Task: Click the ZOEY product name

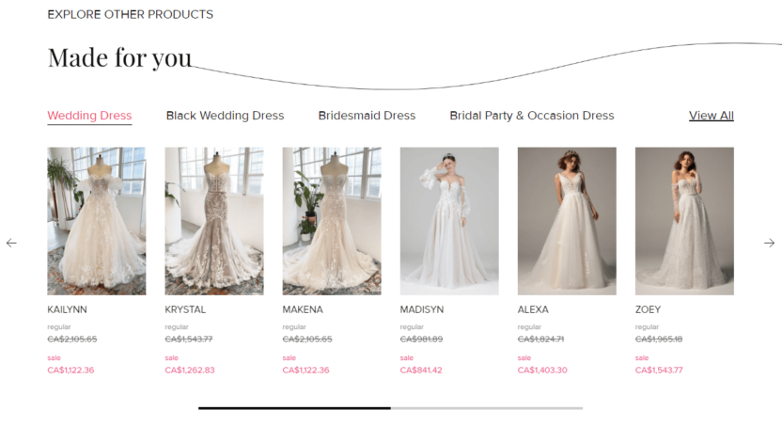Action: click(648, 309)
